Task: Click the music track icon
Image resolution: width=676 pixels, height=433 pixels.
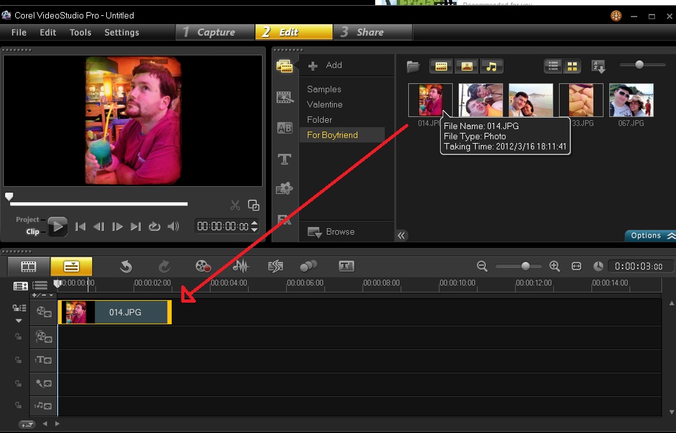Action: (43, 406)
